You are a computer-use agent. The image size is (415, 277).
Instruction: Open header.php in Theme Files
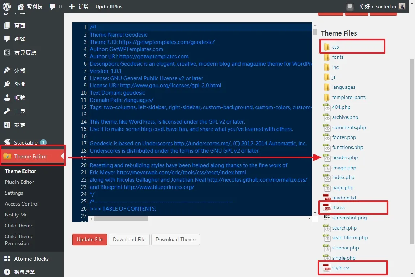pos(345,158)
